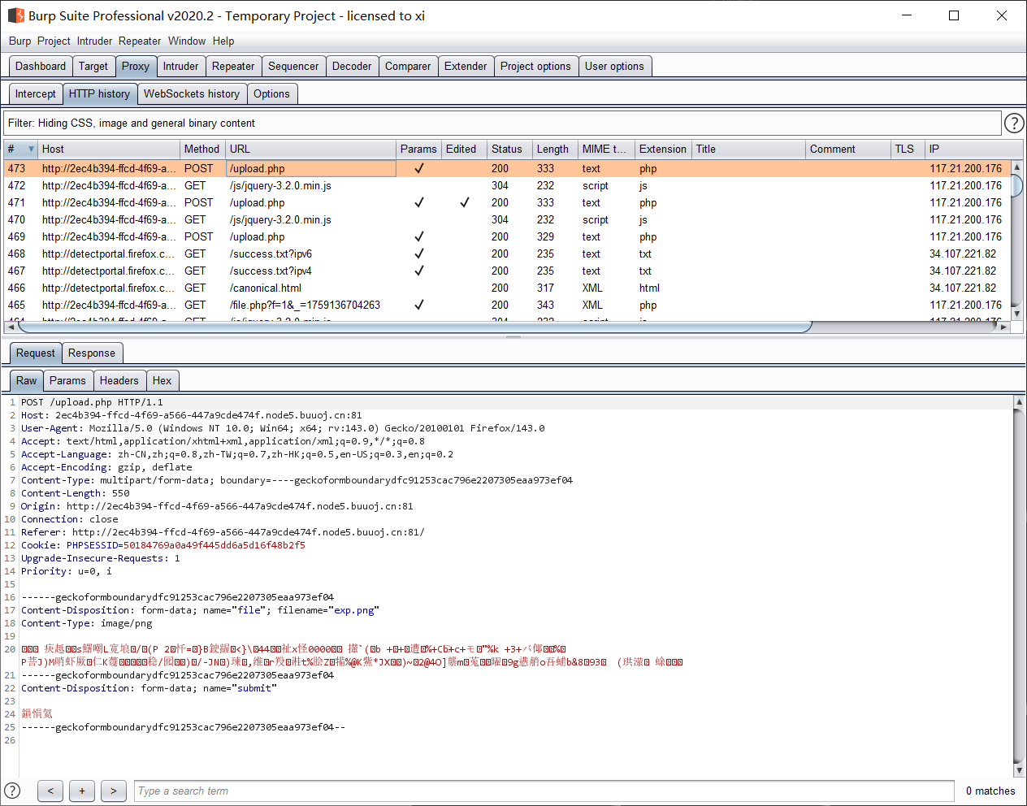Click the search term input field
This screenshot has width=1027, height=806.
(544, 791)
